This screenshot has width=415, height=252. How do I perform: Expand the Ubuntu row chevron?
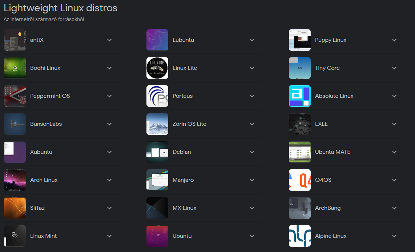coord(252,236)
